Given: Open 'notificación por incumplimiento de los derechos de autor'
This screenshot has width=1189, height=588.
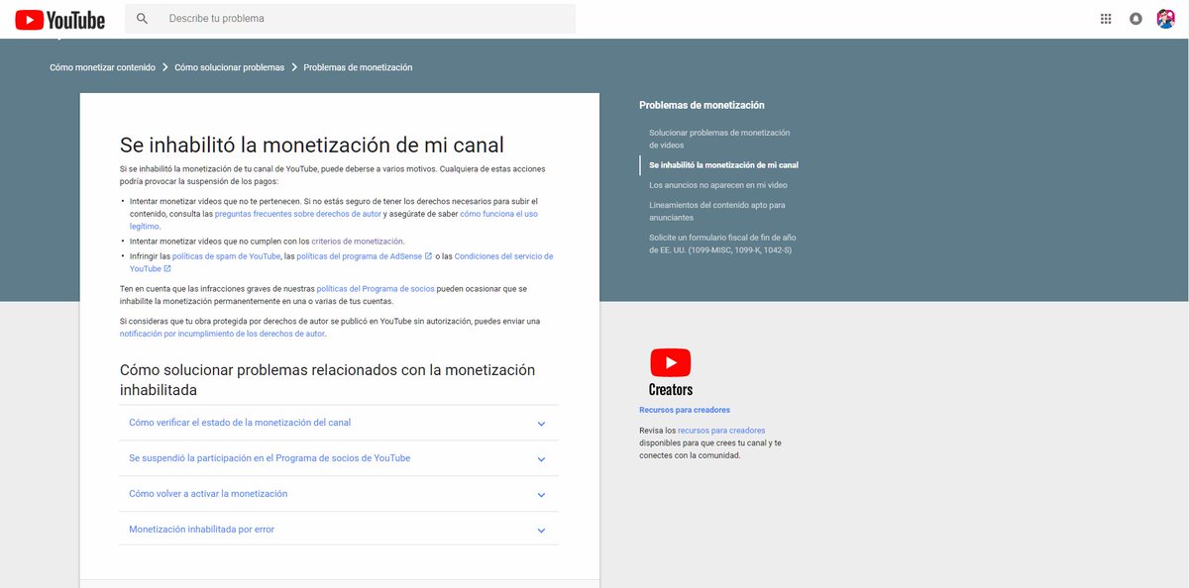Looking at the screenshot, I should coord(222,334).
